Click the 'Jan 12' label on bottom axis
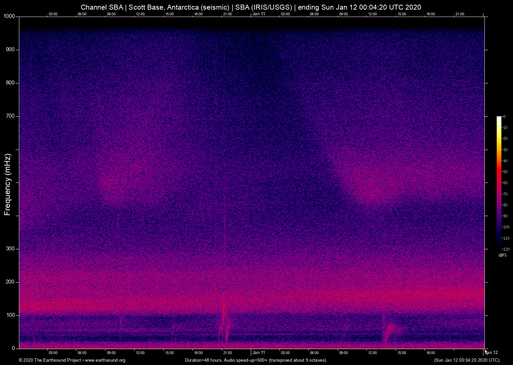 (x=492, y=353)
